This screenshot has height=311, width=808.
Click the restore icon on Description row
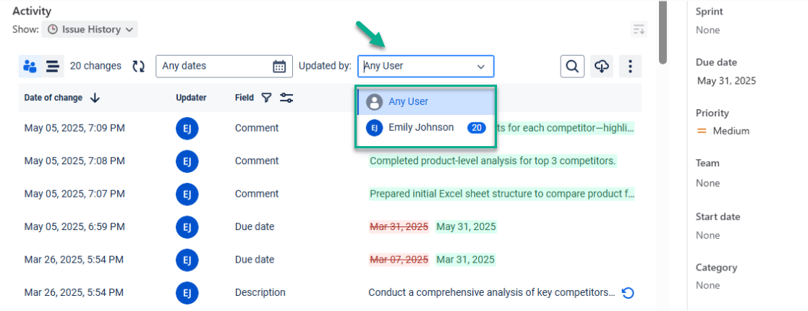point(629,293)
